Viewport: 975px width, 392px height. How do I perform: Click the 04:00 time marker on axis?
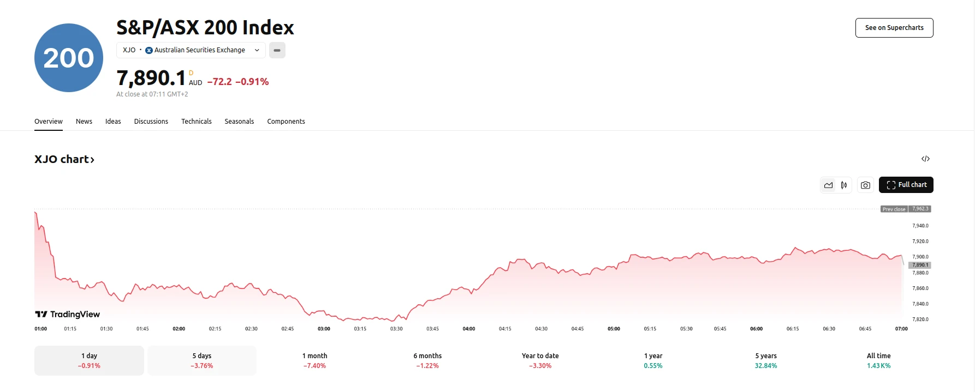click(x=469, y=329)
